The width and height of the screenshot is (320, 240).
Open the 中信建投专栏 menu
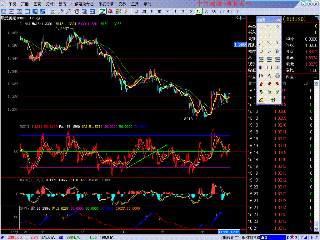pos(82,4)
